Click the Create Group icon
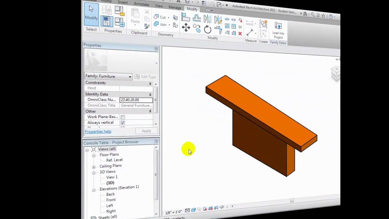 click(263, 23)
